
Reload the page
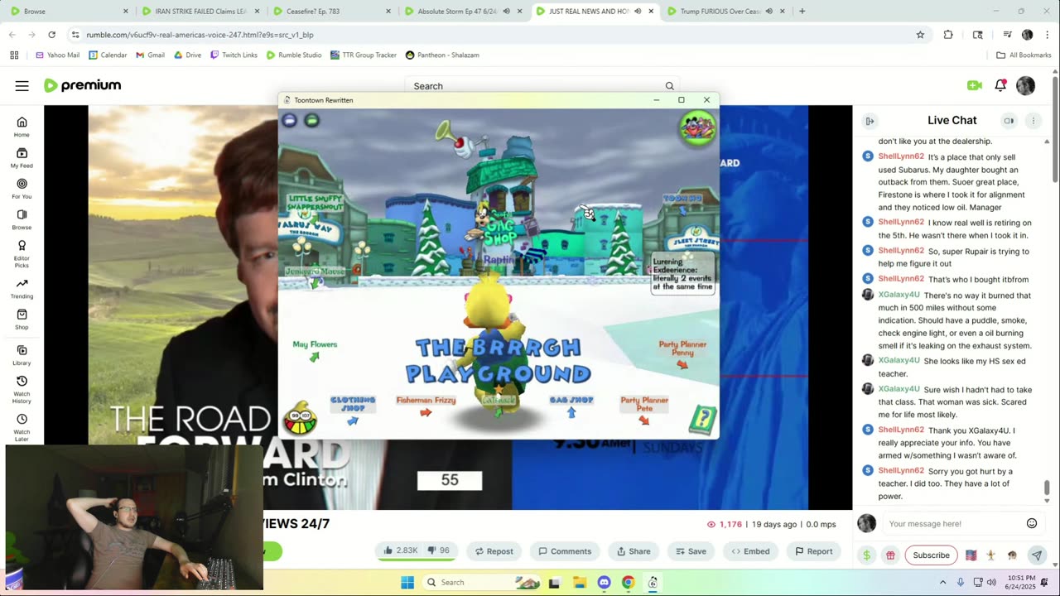tap(51, 35)
